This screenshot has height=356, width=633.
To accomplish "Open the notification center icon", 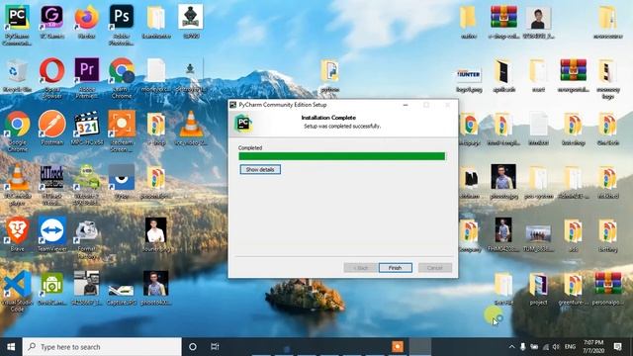I will click(617, 347).
